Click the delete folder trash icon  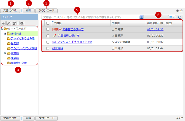coord(14,23)
